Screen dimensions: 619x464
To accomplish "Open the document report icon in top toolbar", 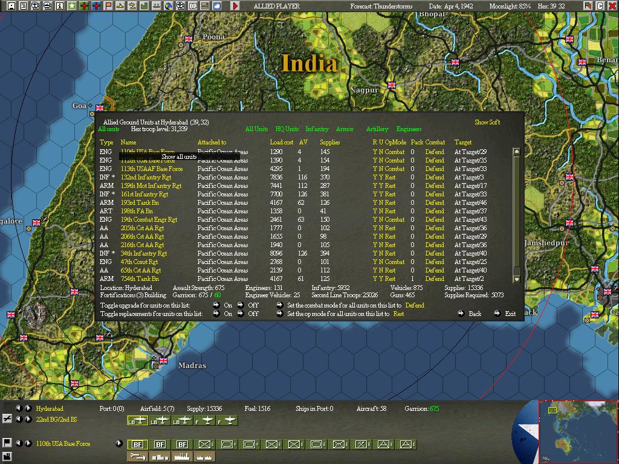I will tap(24, 5).
